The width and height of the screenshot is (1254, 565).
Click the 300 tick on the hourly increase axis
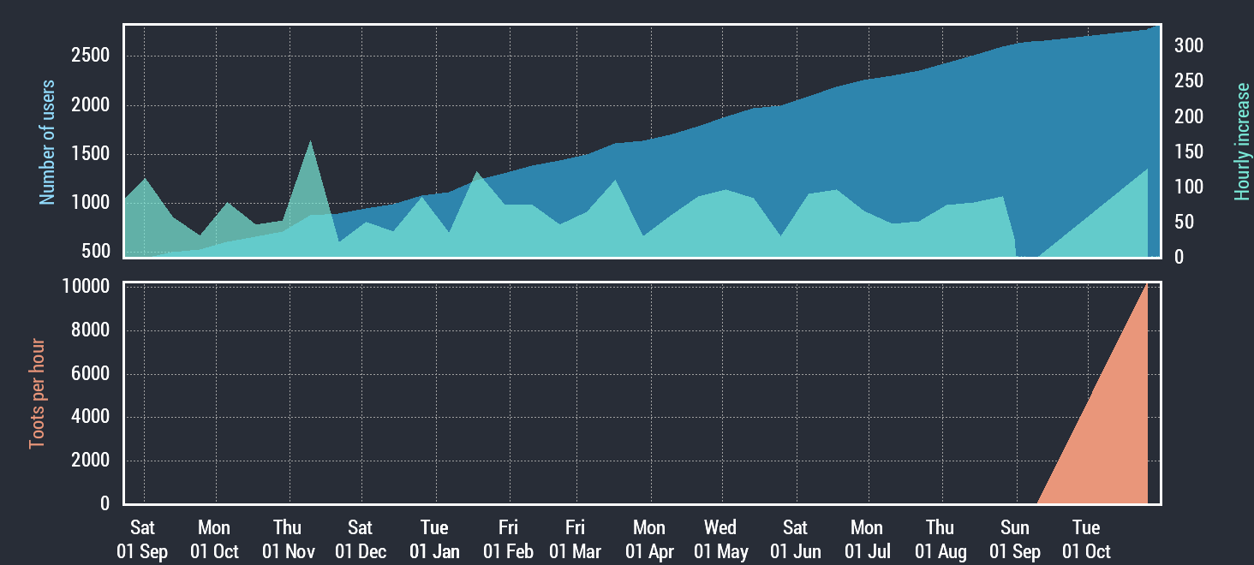point(1188,45)
